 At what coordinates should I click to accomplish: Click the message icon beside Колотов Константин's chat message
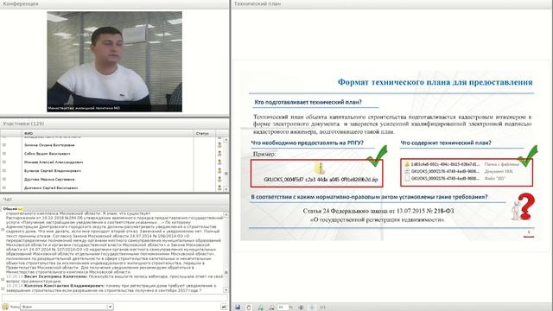pyautogui.click(x=3, y=288)
